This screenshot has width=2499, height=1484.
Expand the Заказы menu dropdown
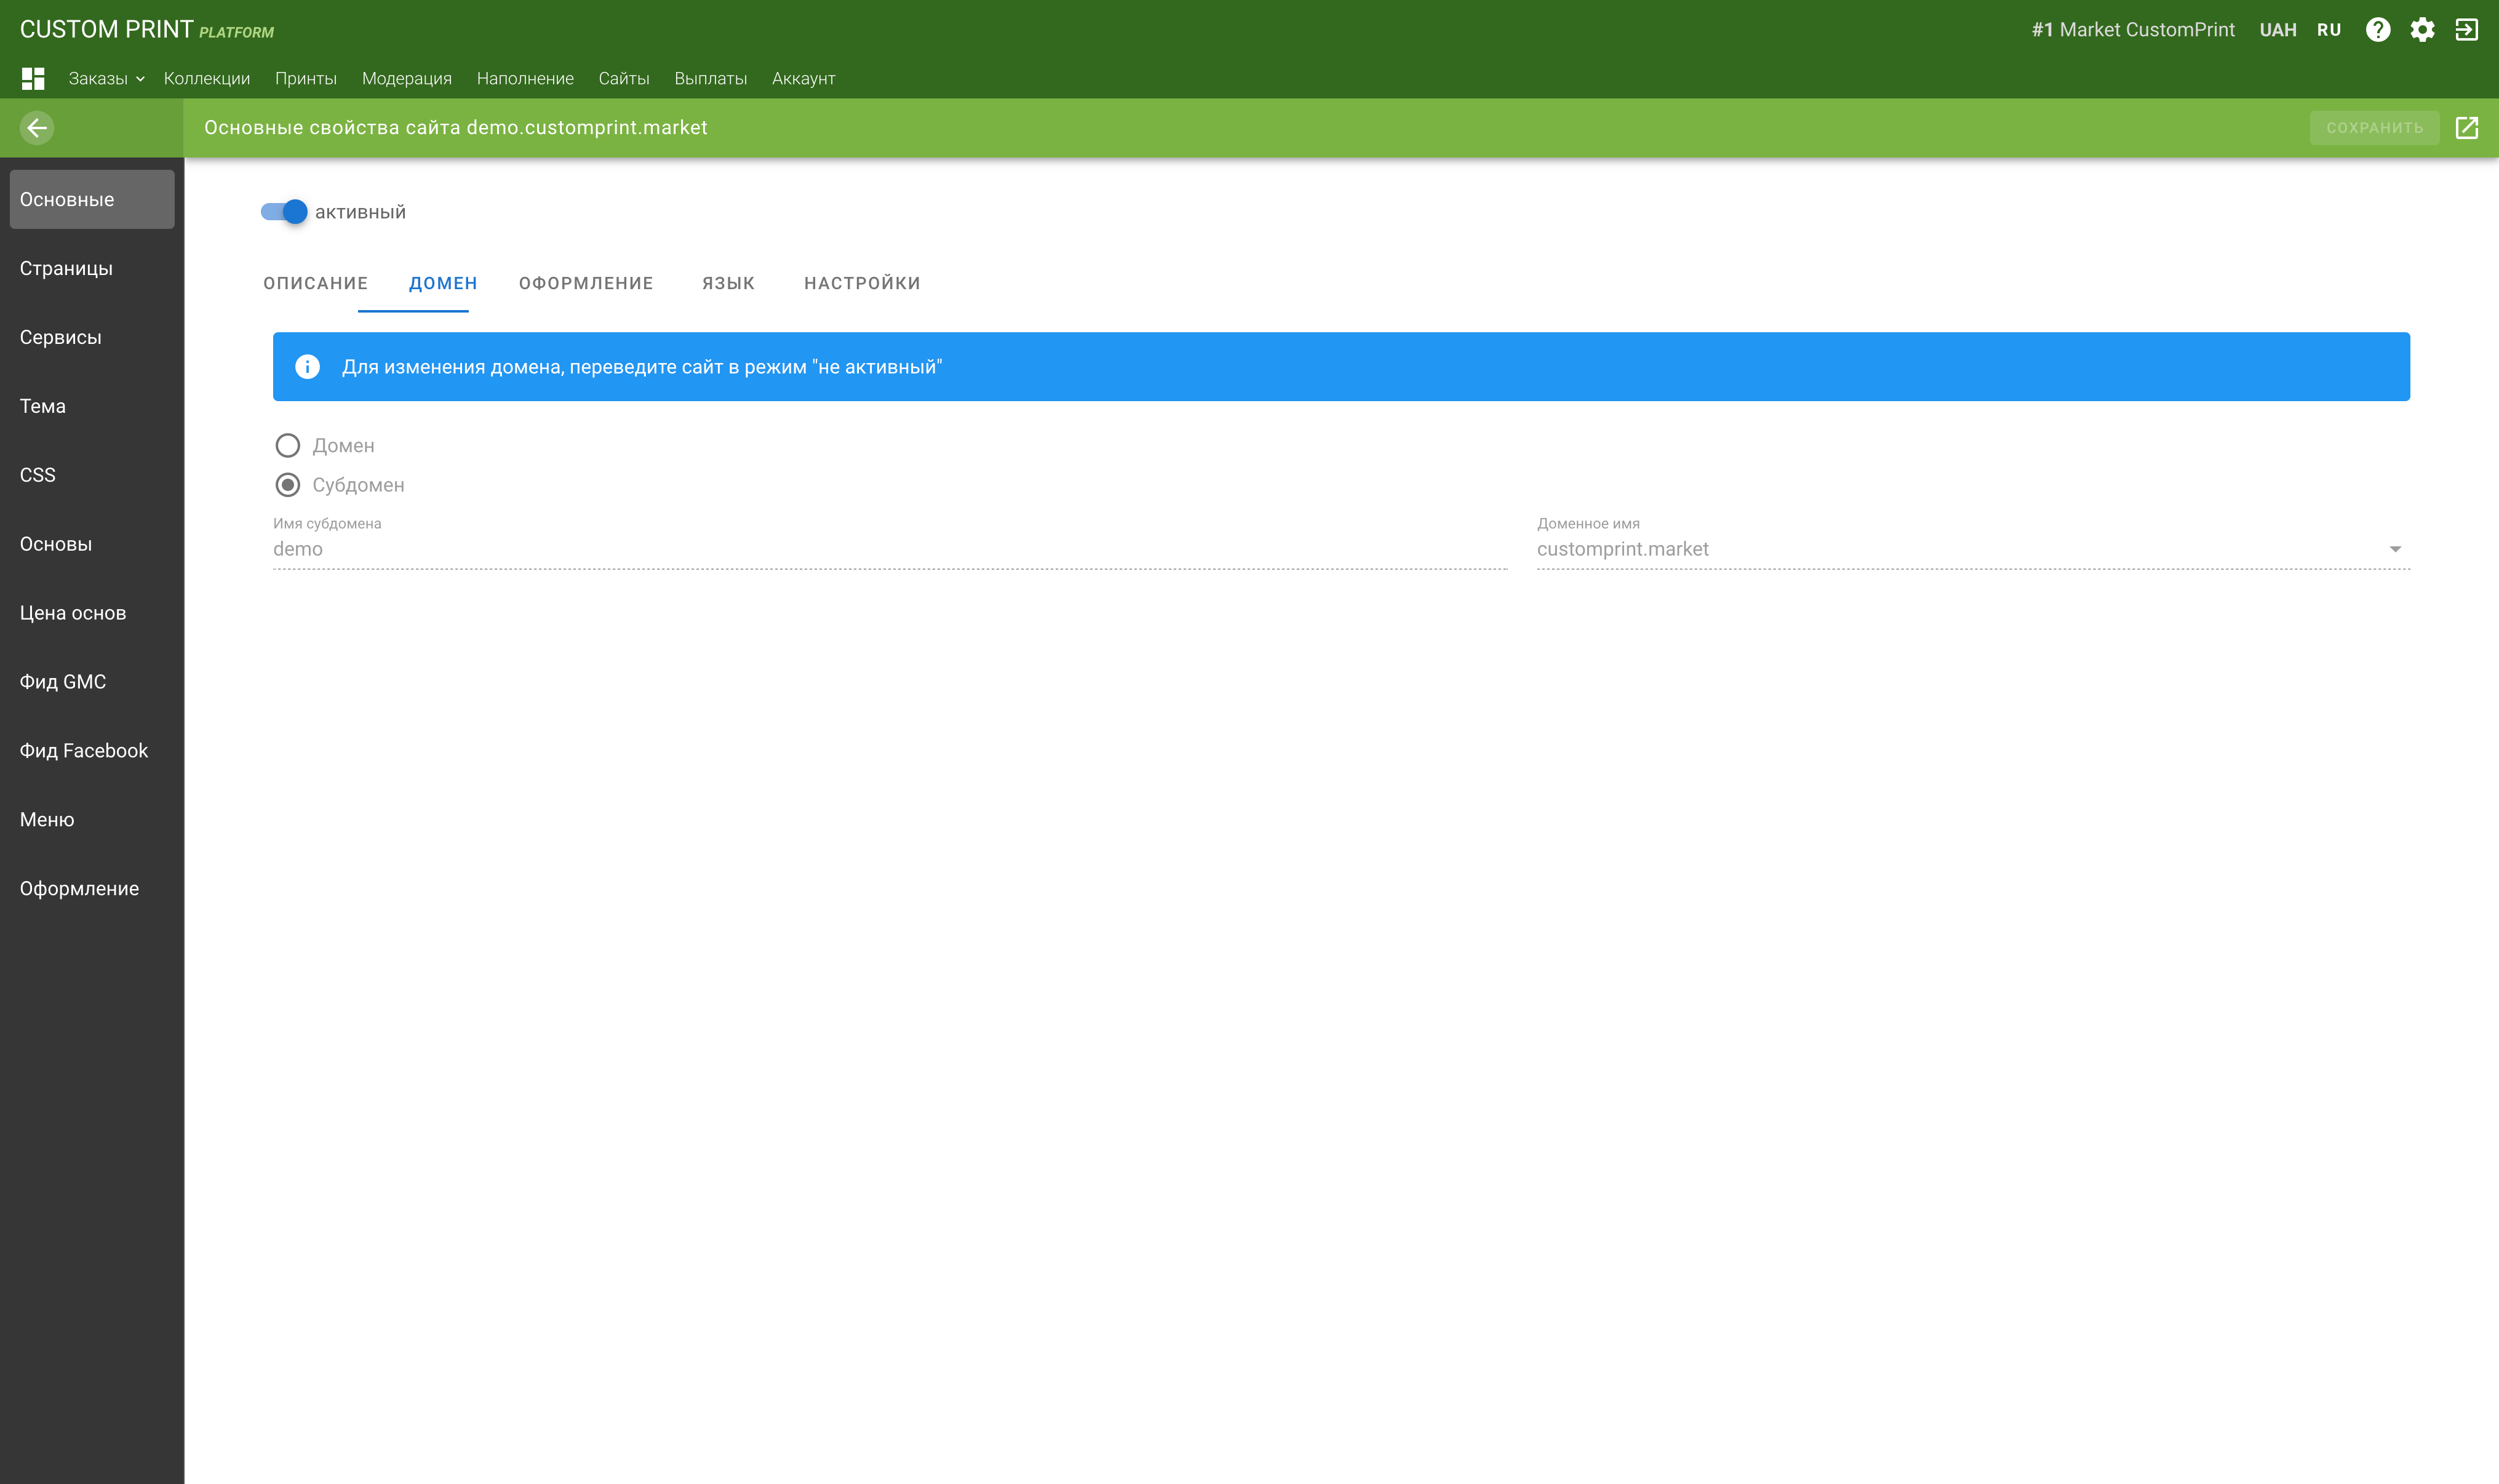pyautogui.click(x=107, y=78)
